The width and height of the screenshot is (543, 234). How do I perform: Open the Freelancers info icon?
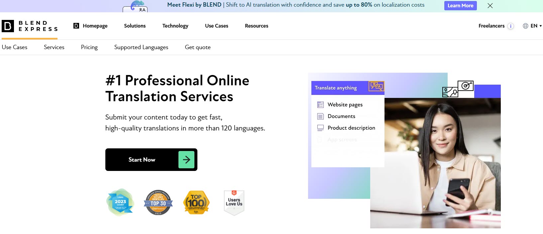511,26
